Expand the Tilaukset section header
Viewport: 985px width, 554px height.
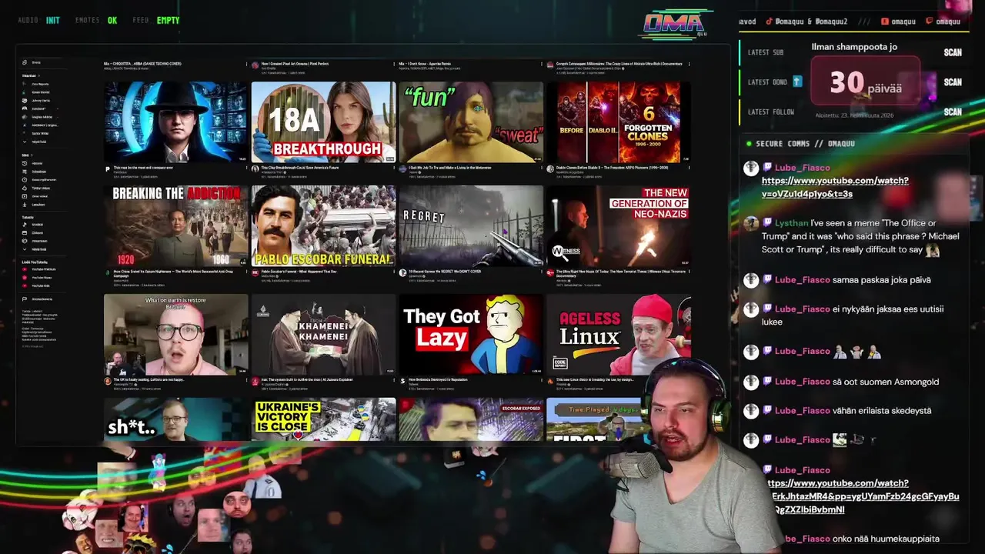pos(31,76)
